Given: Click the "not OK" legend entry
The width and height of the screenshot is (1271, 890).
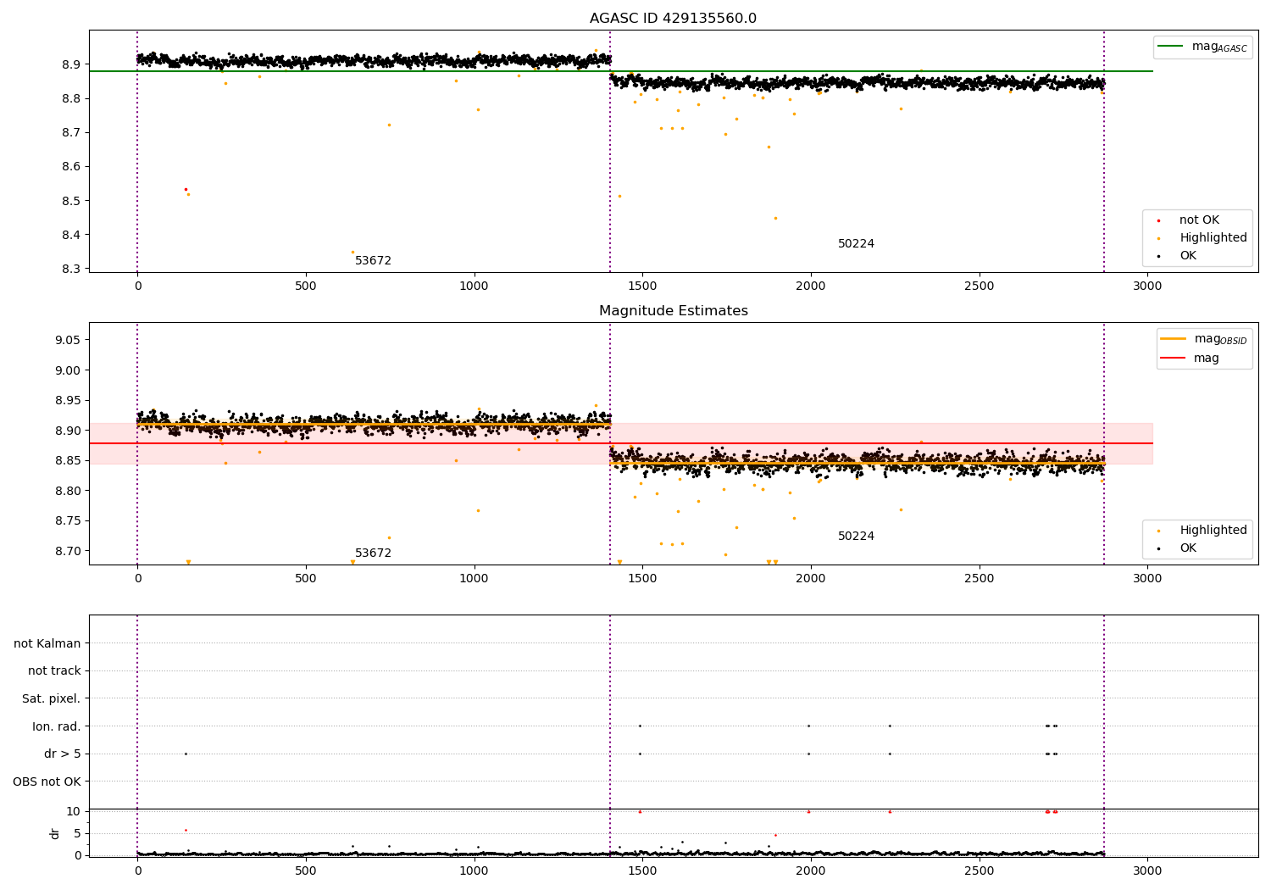Looking at the screenshot, I should pos(1199,220).
